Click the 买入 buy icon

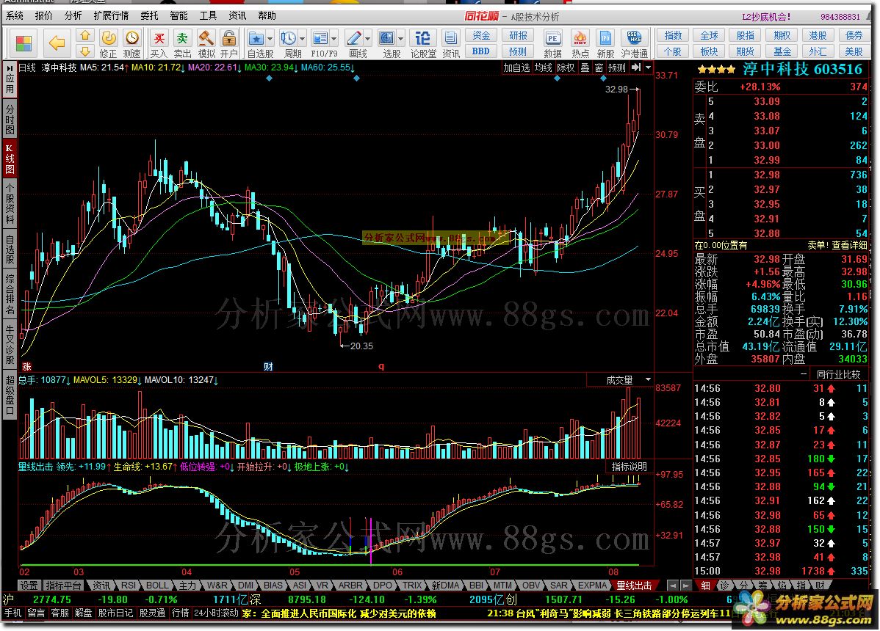click(x=159, y=44)
